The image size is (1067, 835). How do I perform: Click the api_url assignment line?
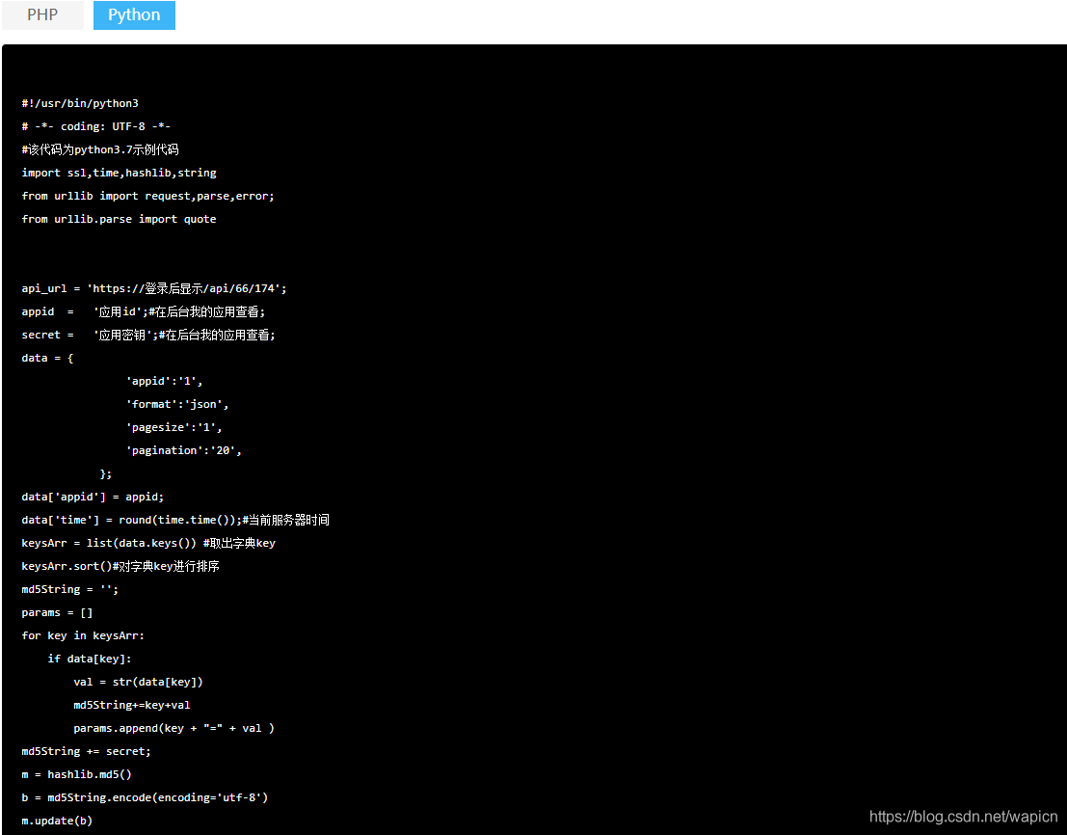[154, 288]
